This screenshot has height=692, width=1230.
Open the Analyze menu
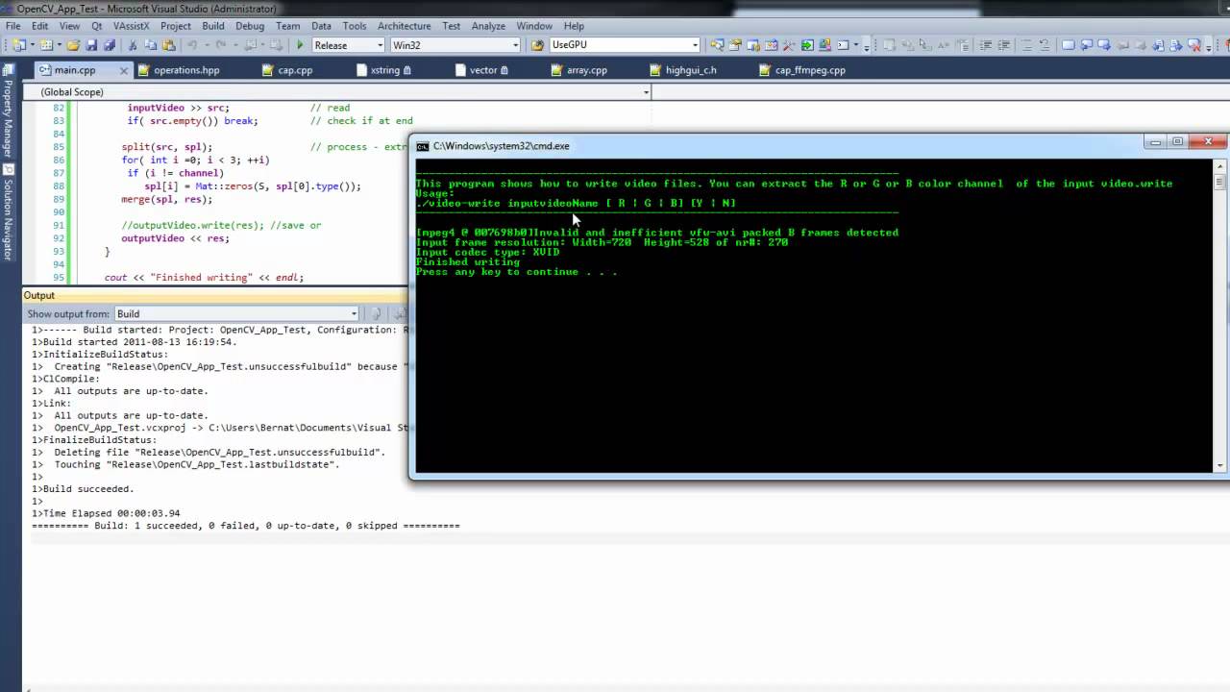pos(488,26)
